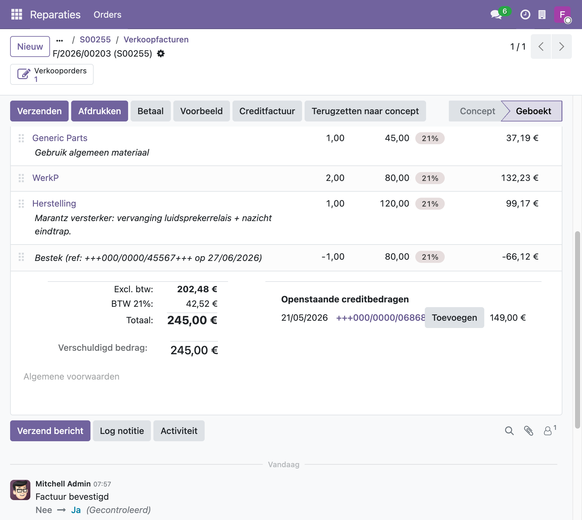Go to the previous record arrow
Viewport: 582px width, 520px height.
coord(541,46)
